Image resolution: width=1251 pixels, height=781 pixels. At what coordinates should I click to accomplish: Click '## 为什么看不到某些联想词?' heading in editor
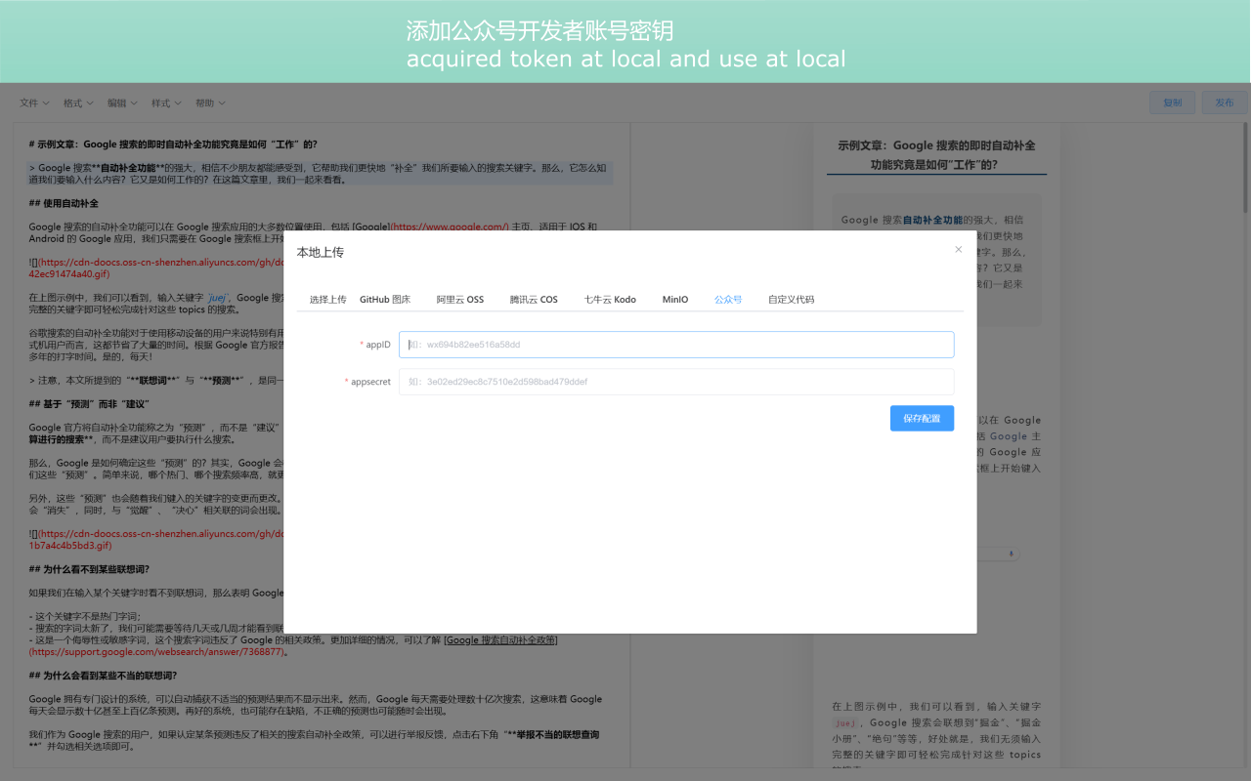89,569
